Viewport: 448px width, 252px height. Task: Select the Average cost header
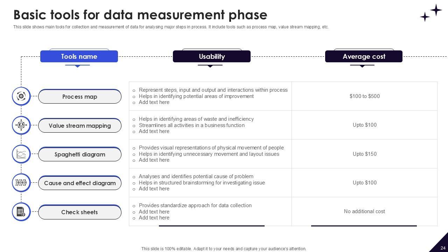coord(364,56)
